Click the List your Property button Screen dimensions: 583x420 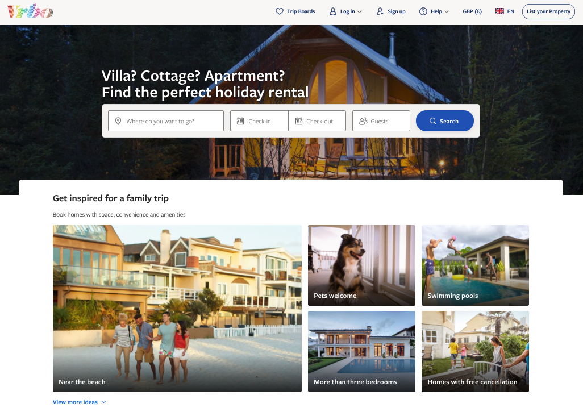pos(548,11)
